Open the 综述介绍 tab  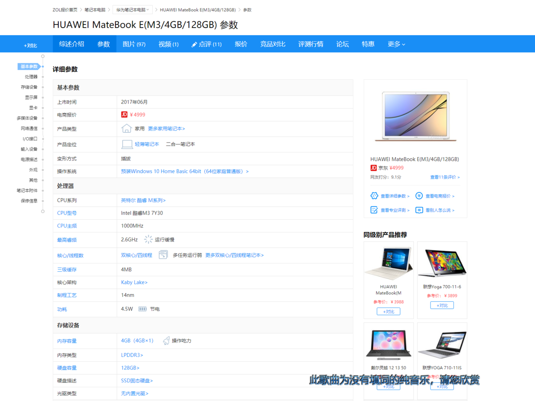tap(72, 44)
